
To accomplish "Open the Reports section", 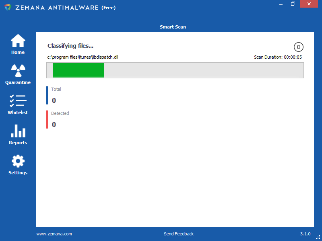I will click(18, 135).
